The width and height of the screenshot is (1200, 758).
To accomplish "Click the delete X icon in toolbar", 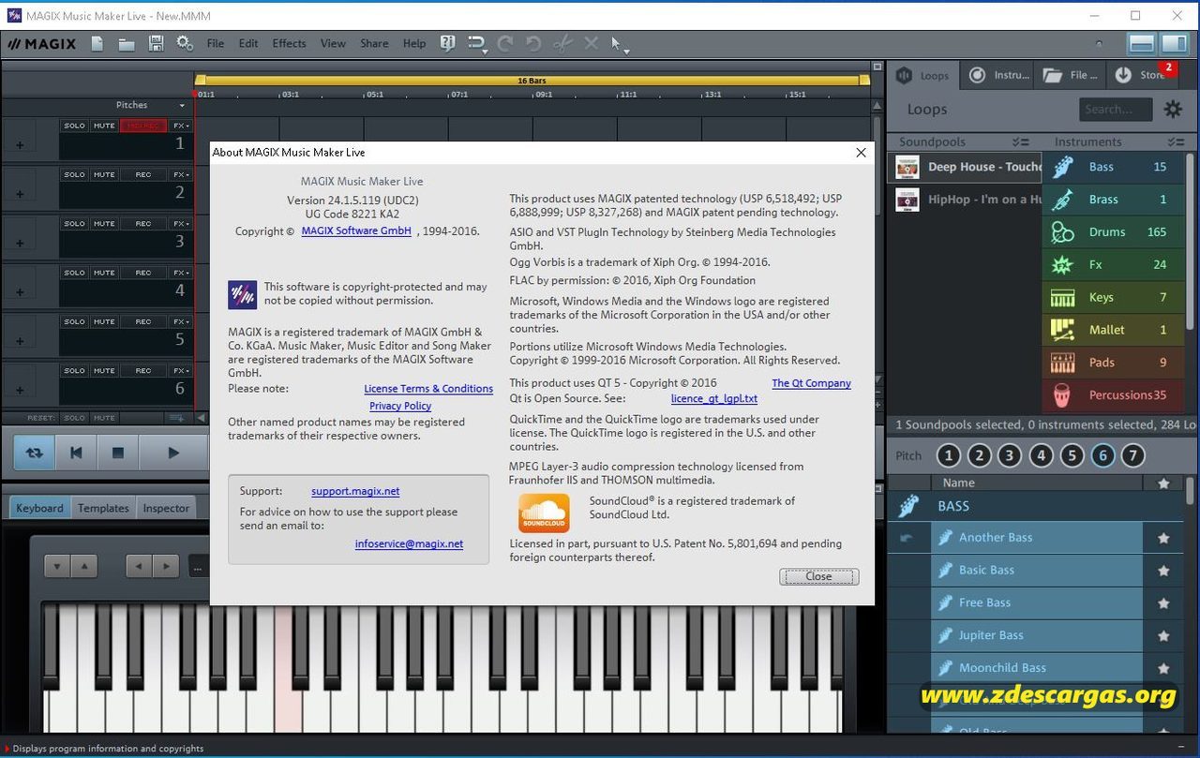I will pos(591,43).
